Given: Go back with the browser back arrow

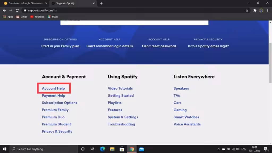Looking at the screenshot, I should [4, 10].
